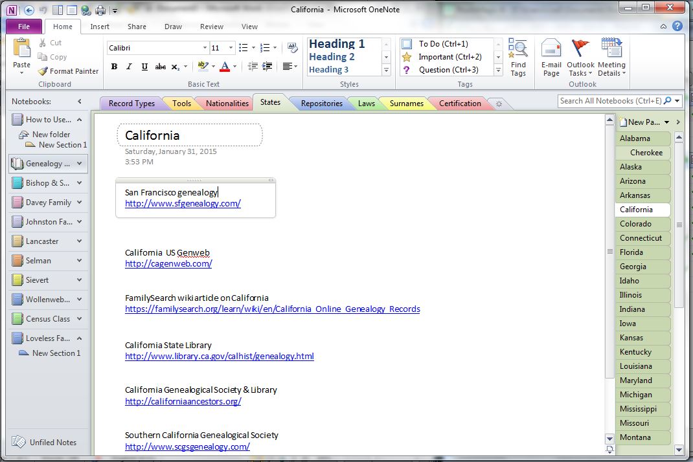Click the Clear Formatting icon
Image resolution: width=693 pixels, height=462 pixels.
292,48
